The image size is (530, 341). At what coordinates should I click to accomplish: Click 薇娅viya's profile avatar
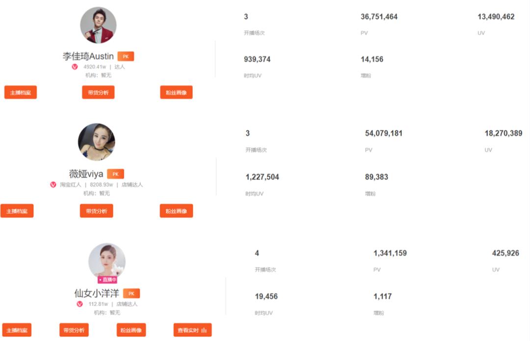point(97,142)
